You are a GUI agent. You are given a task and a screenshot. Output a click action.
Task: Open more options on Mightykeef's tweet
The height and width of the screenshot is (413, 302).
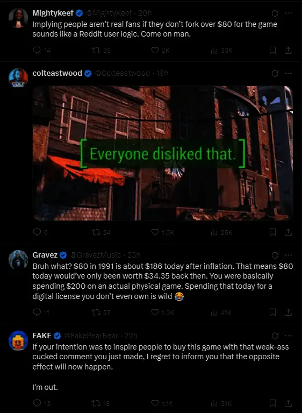click(289, 13)
